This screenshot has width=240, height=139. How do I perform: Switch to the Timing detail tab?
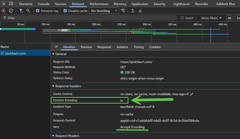point(139,47)
